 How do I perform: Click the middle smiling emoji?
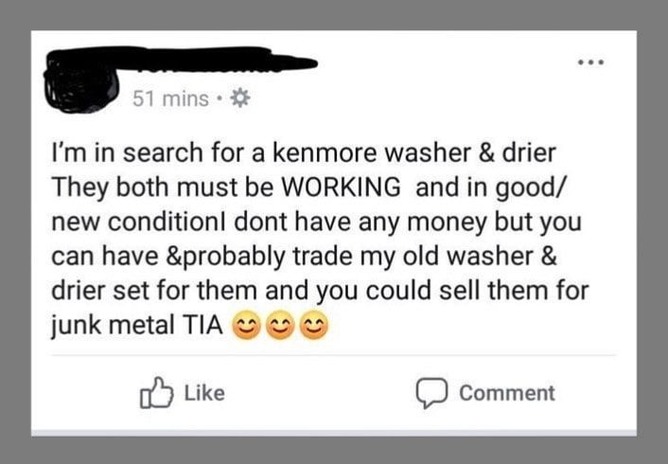click(280, 325)
